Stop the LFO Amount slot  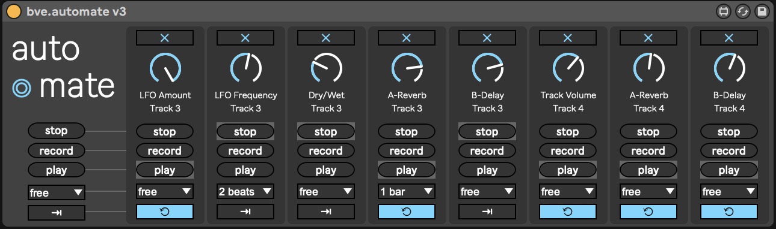coord(165,131)
